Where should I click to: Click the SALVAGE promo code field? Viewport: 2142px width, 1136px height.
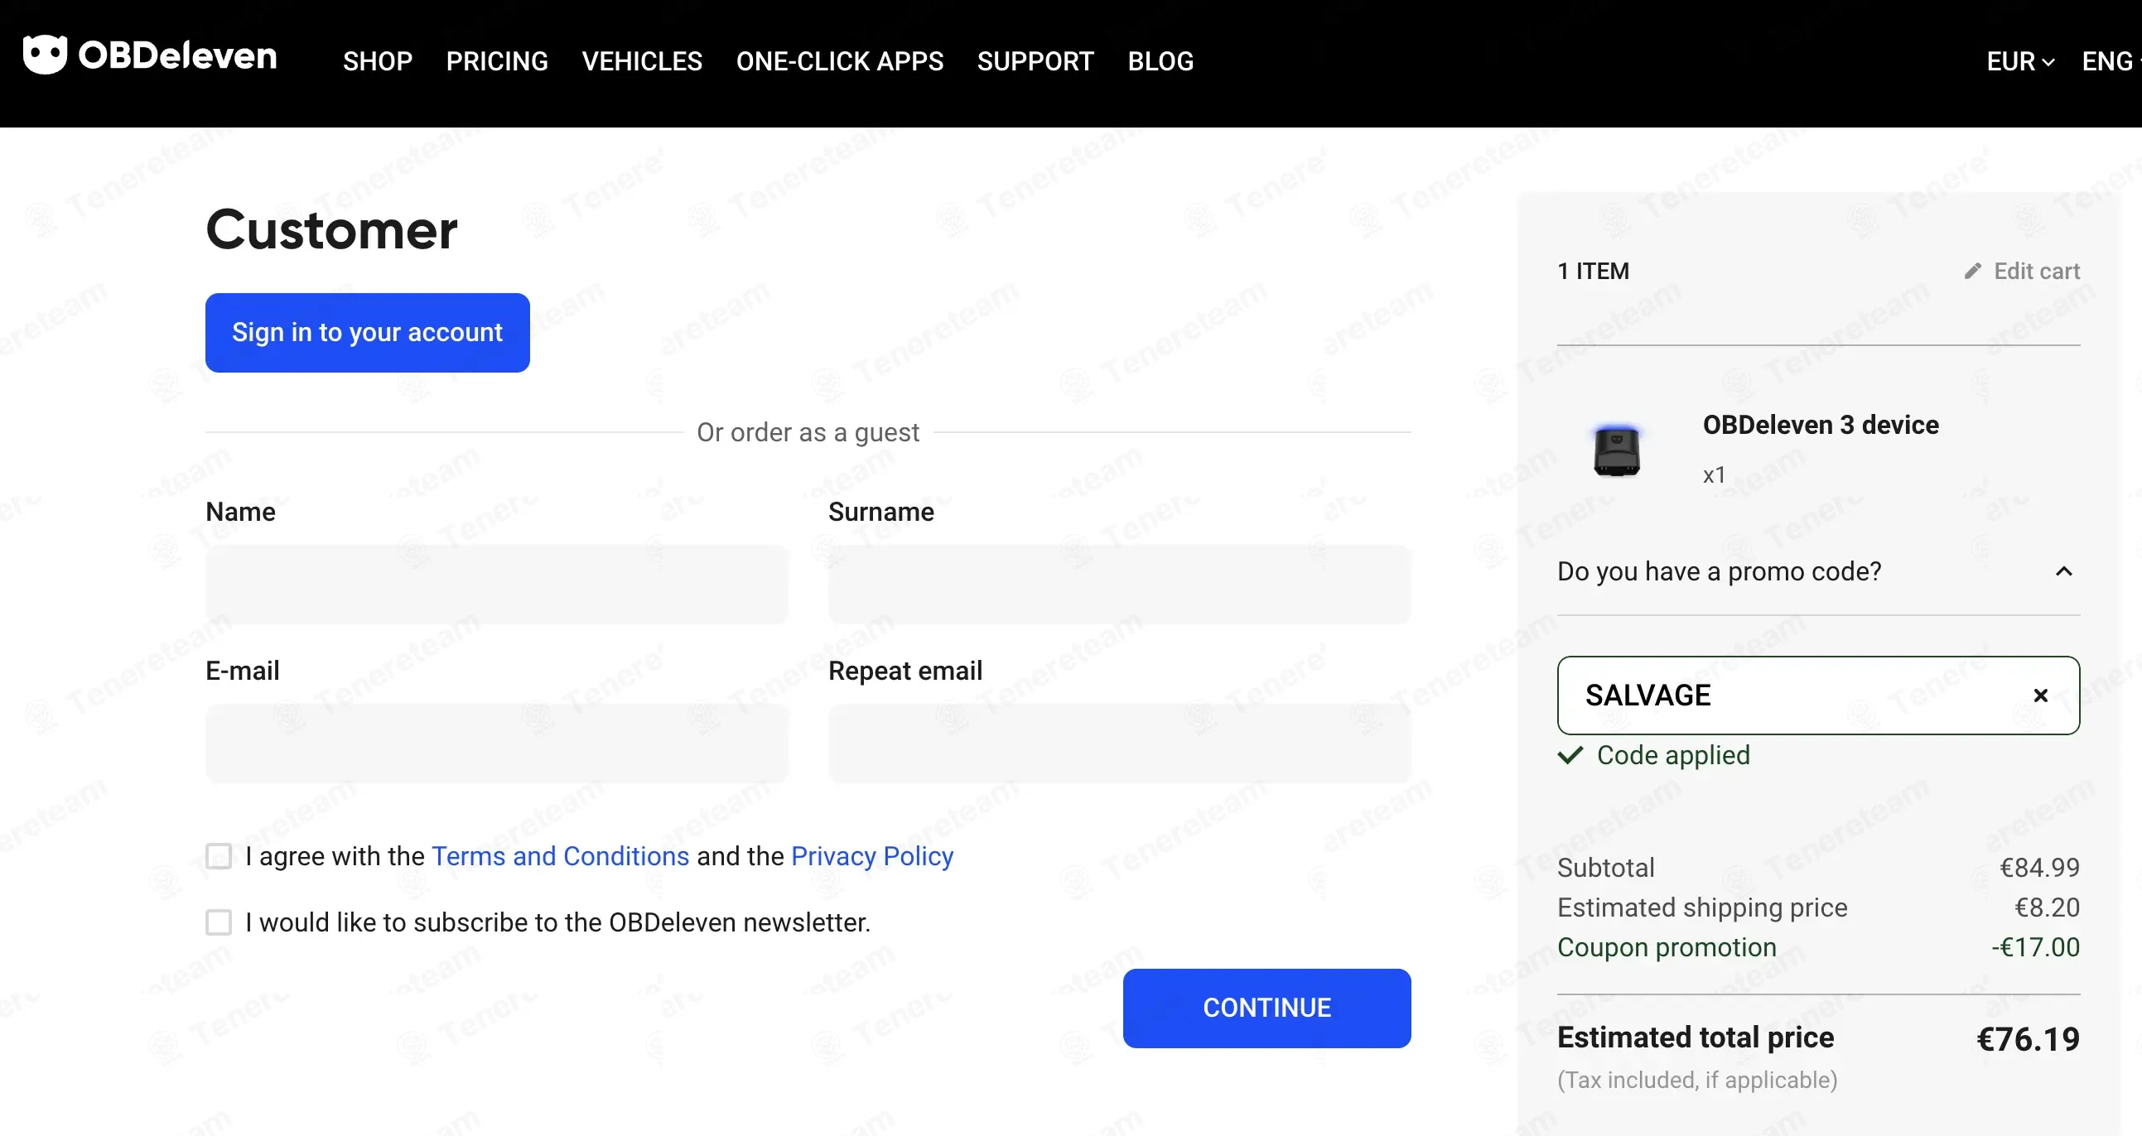1818,696
